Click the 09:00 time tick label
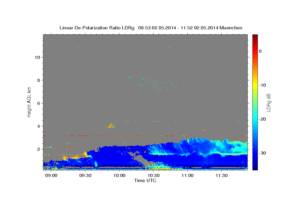 click(51, 176)
